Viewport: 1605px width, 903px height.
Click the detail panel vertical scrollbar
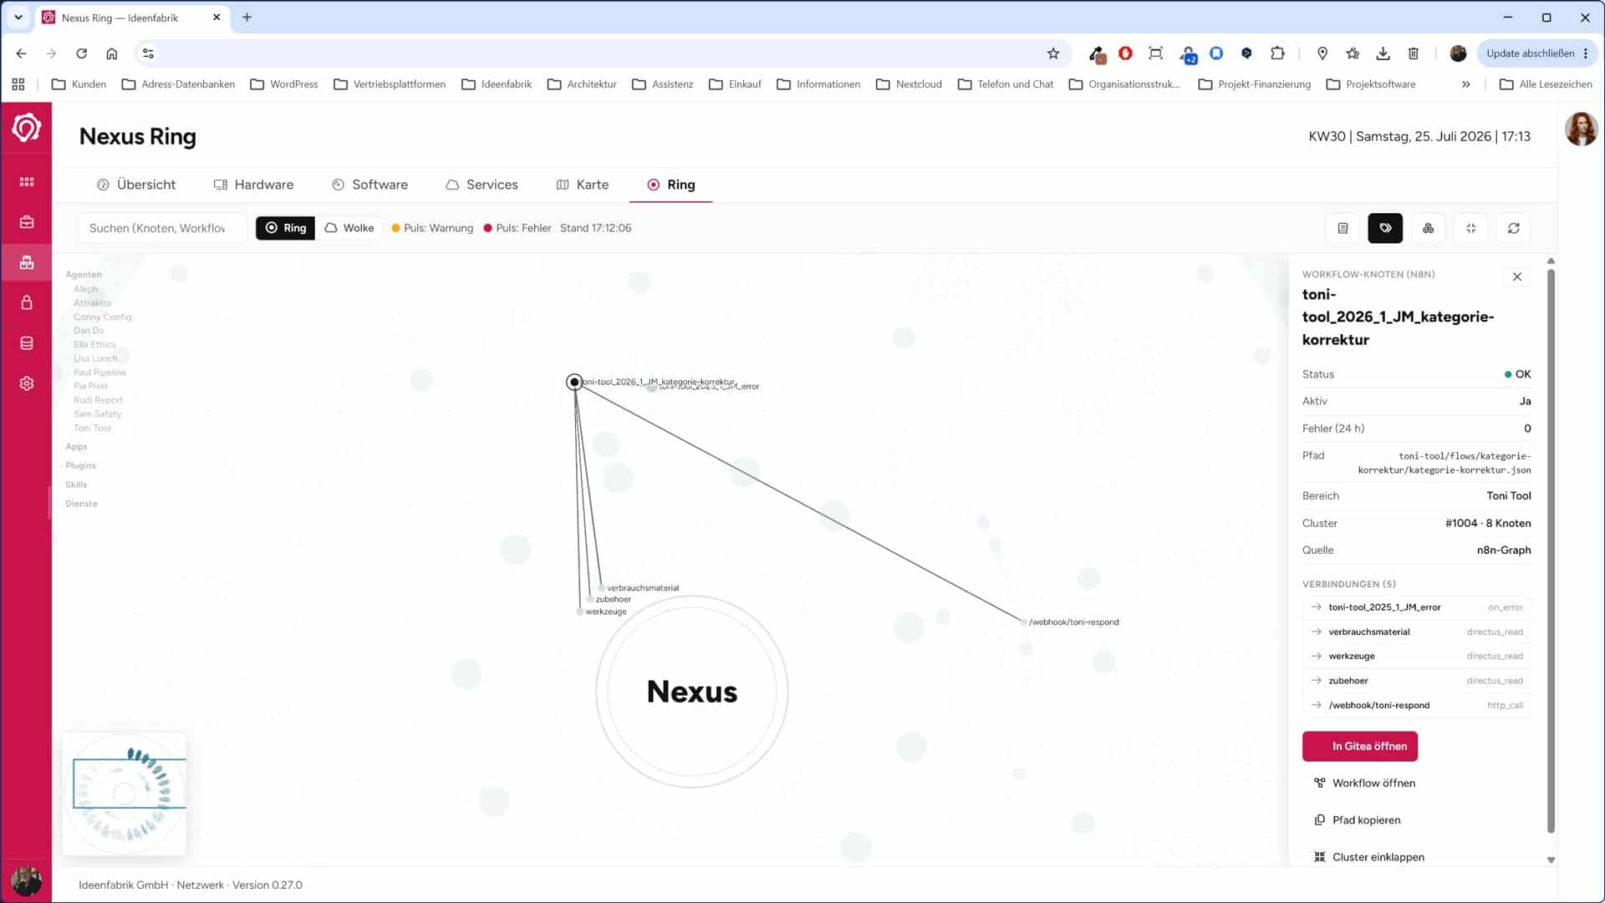[1551, 551]
